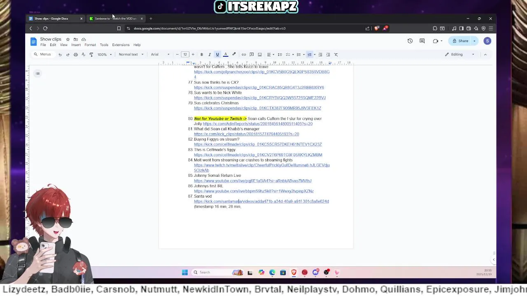Show all comments icon
The image size is (527, 296).
click(x=422, y=41)
